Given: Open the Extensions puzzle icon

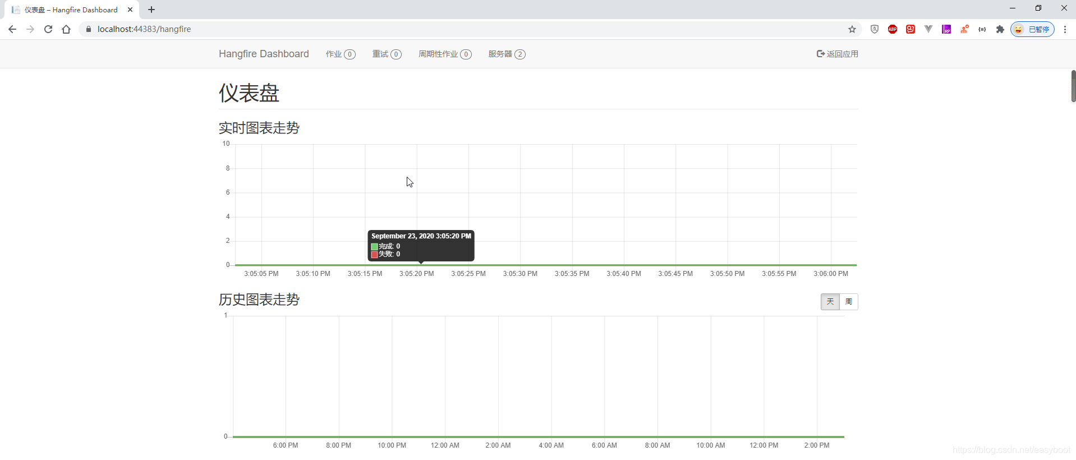Looking at the screenshot, I should [1000, 29].
